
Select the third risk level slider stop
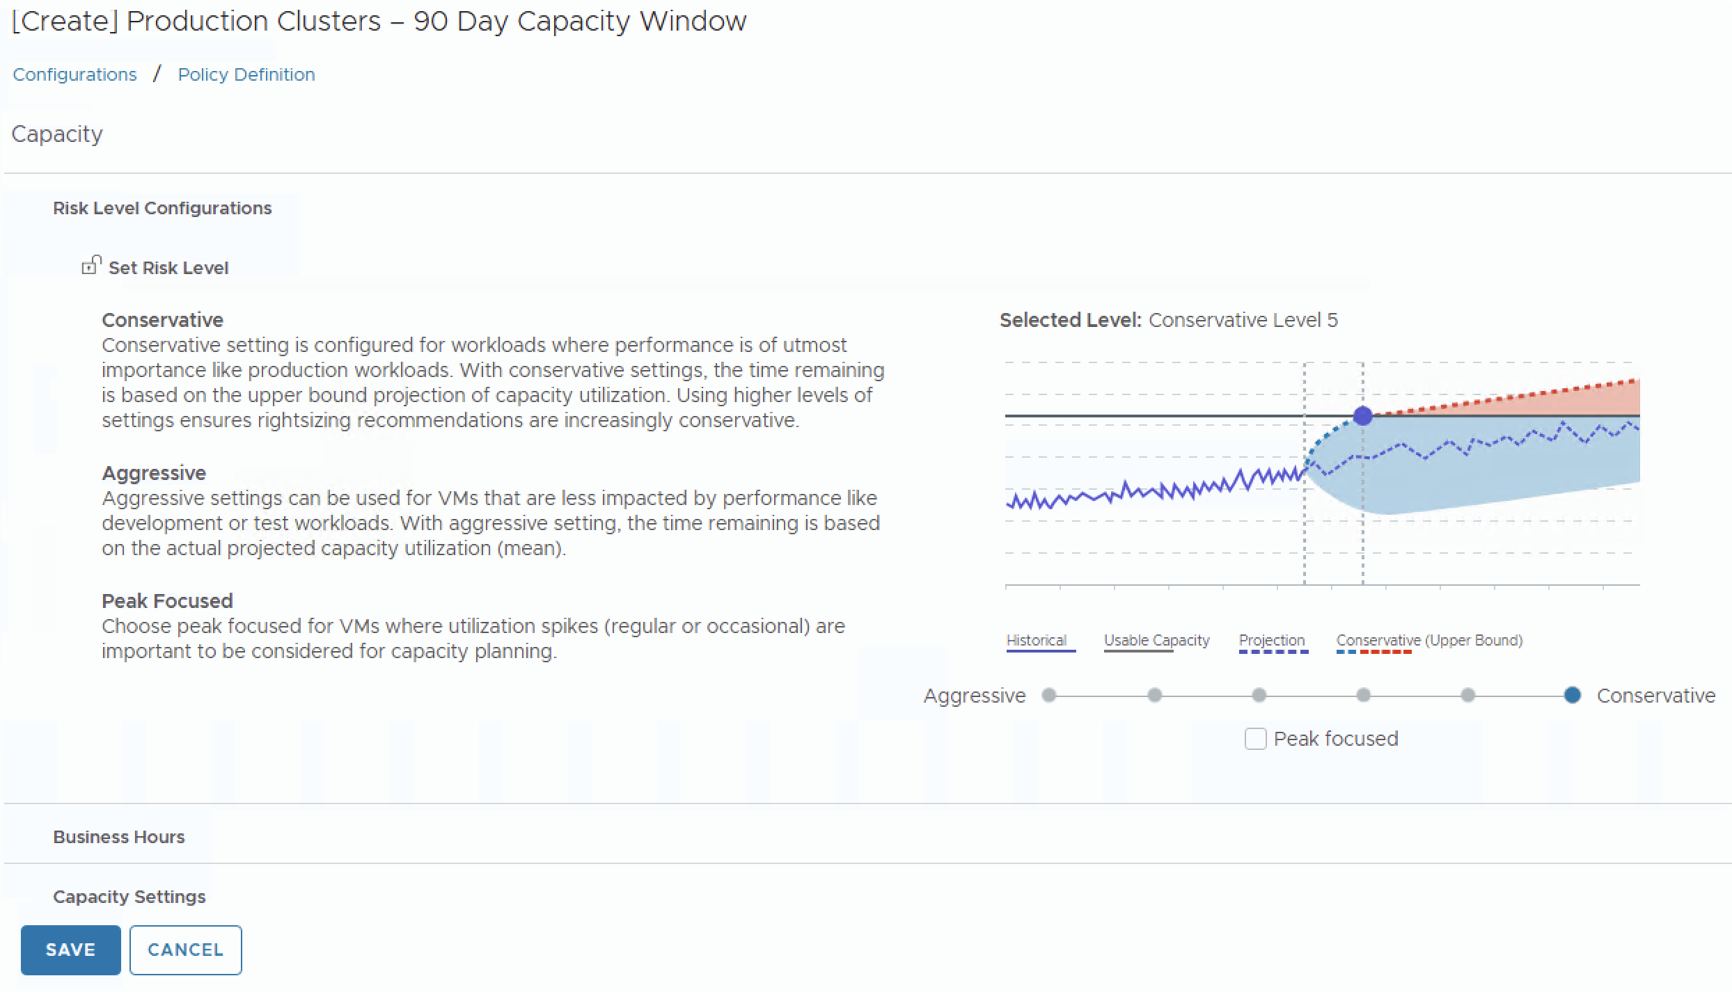pos(1259,695)
